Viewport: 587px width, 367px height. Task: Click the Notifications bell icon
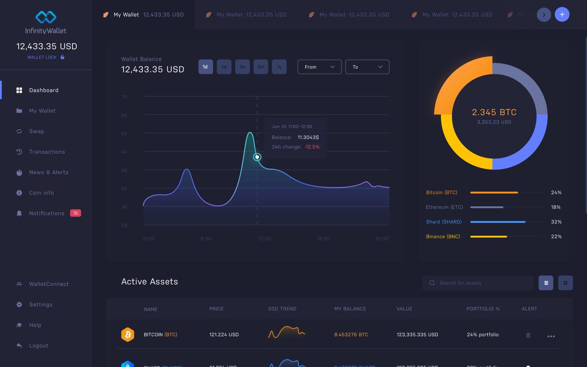[19, 213]
